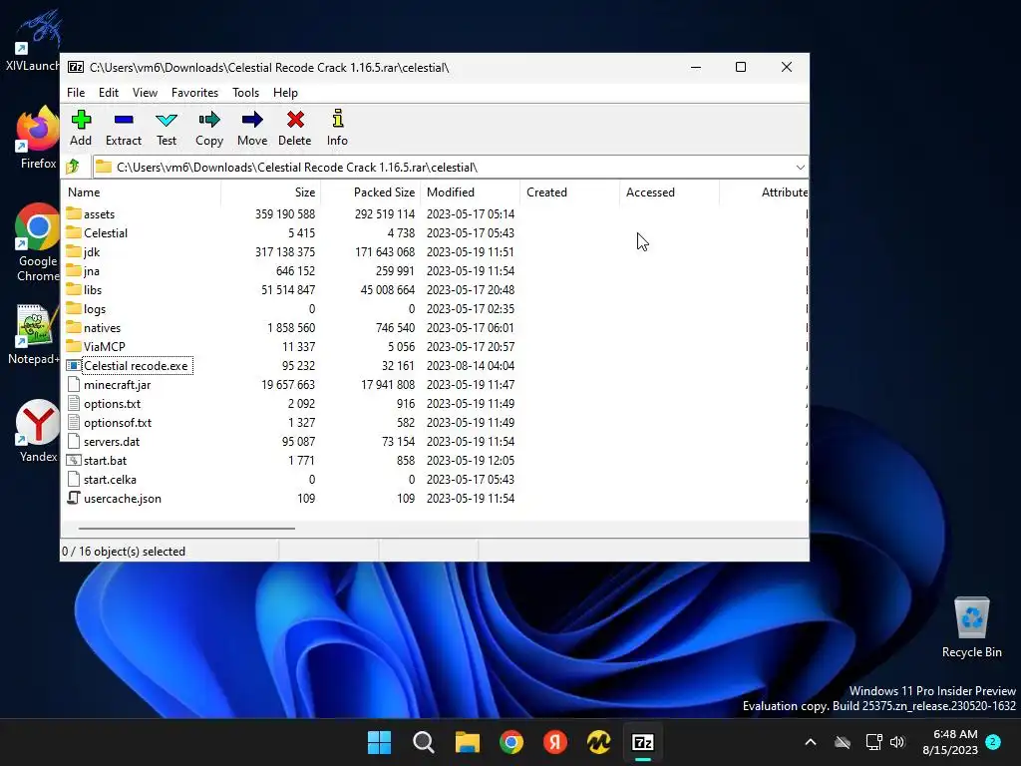The height and width of the screenshot is (766, 1021).
Task: Click the horizontal scrollbar in file list
Action: click(186, 529)
